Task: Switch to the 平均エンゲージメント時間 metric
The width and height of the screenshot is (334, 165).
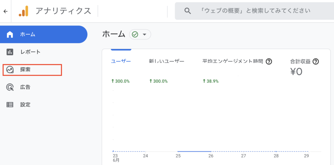Action: pos(232,61)
